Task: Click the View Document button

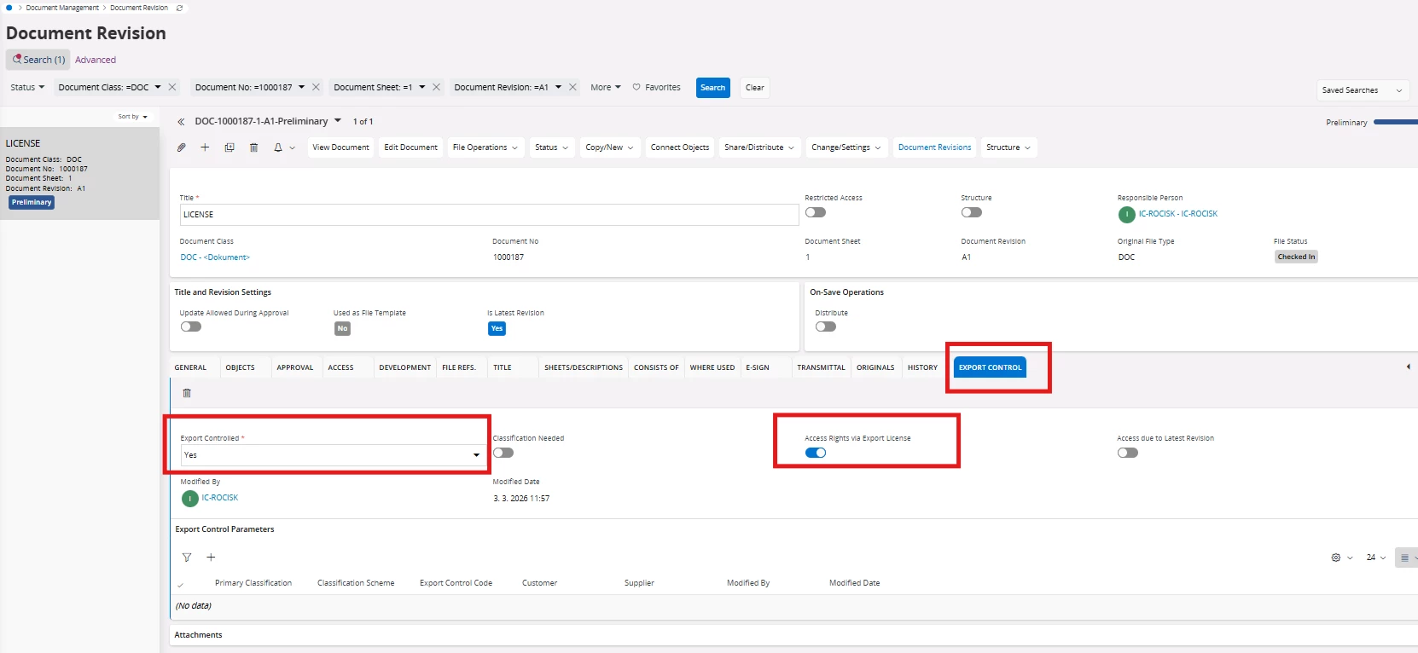Action: tap(340, 147)
